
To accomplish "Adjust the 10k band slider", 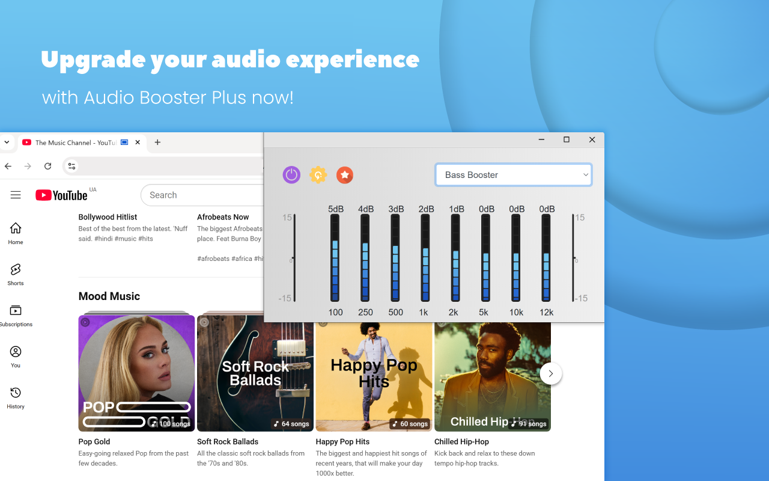I will point(516,258).
